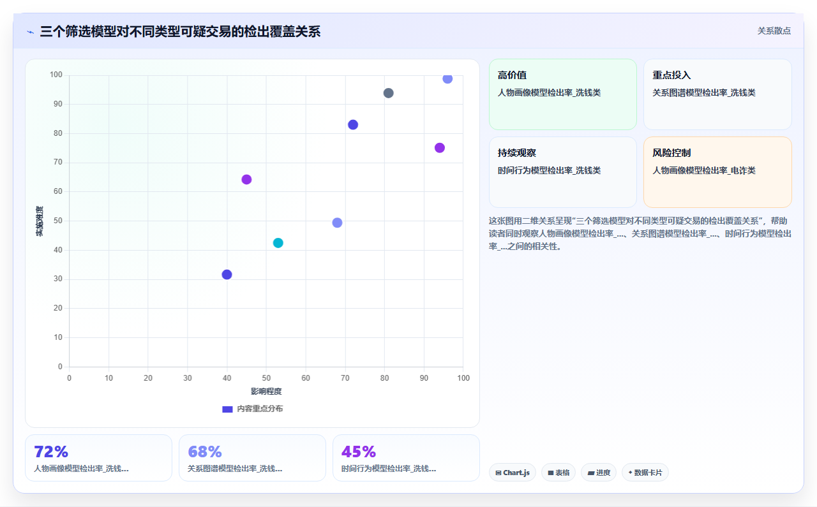Screen dimensions: 817x507
Task: Open the 重点投入 quadrant card
Action: pyautogui.click(x=717, y=94)
